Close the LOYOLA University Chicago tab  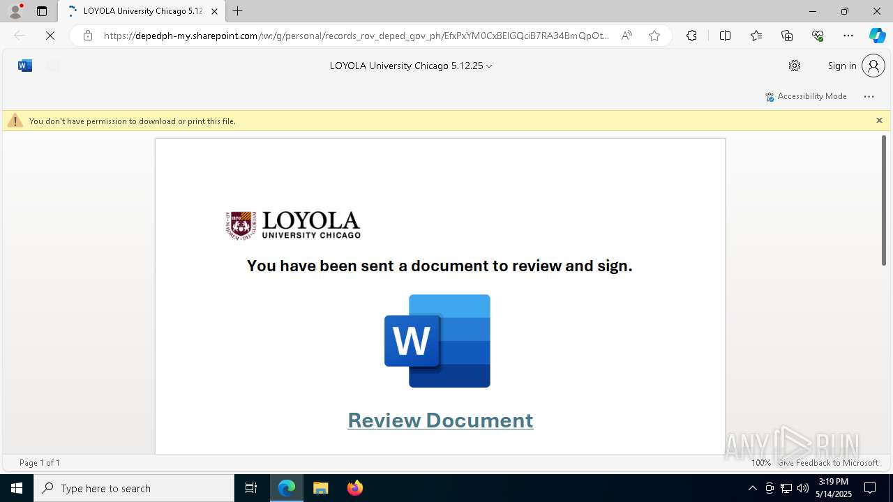pos(214,11)
